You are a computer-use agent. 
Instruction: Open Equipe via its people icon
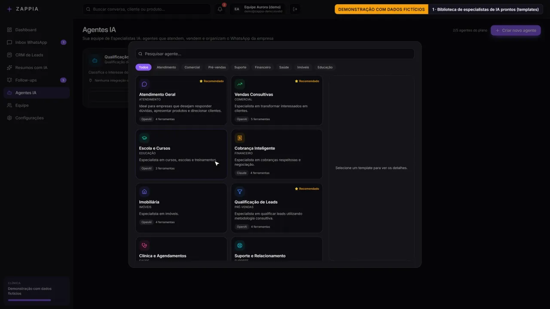pos(9,105)
